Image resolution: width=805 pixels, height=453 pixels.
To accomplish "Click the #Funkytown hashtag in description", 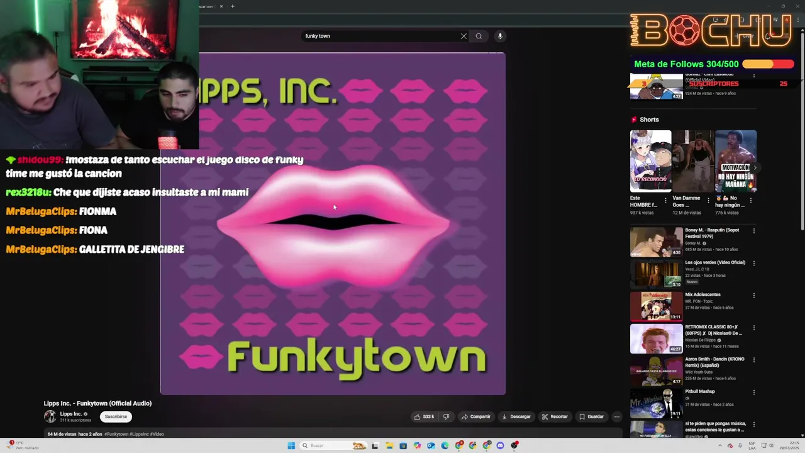I will tap(116, 434).
